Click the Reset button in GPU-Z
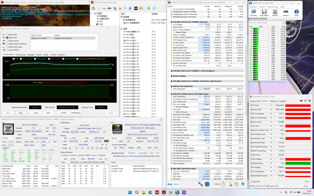Image resolution: width=314 pixels, height=196 pixels. pos(307,181)
